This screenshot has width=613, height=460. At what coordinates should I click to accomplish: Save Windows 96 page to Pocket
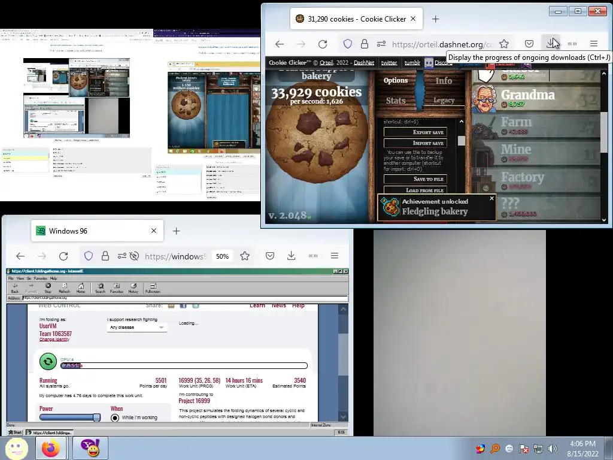point(270,256)
